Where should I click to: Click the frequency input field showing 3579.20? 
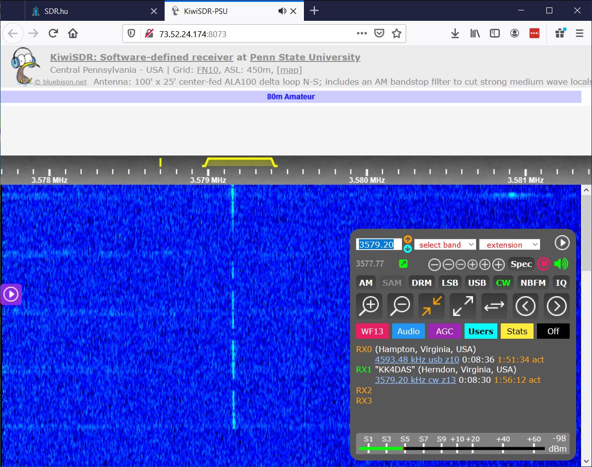tap(378, 244)
